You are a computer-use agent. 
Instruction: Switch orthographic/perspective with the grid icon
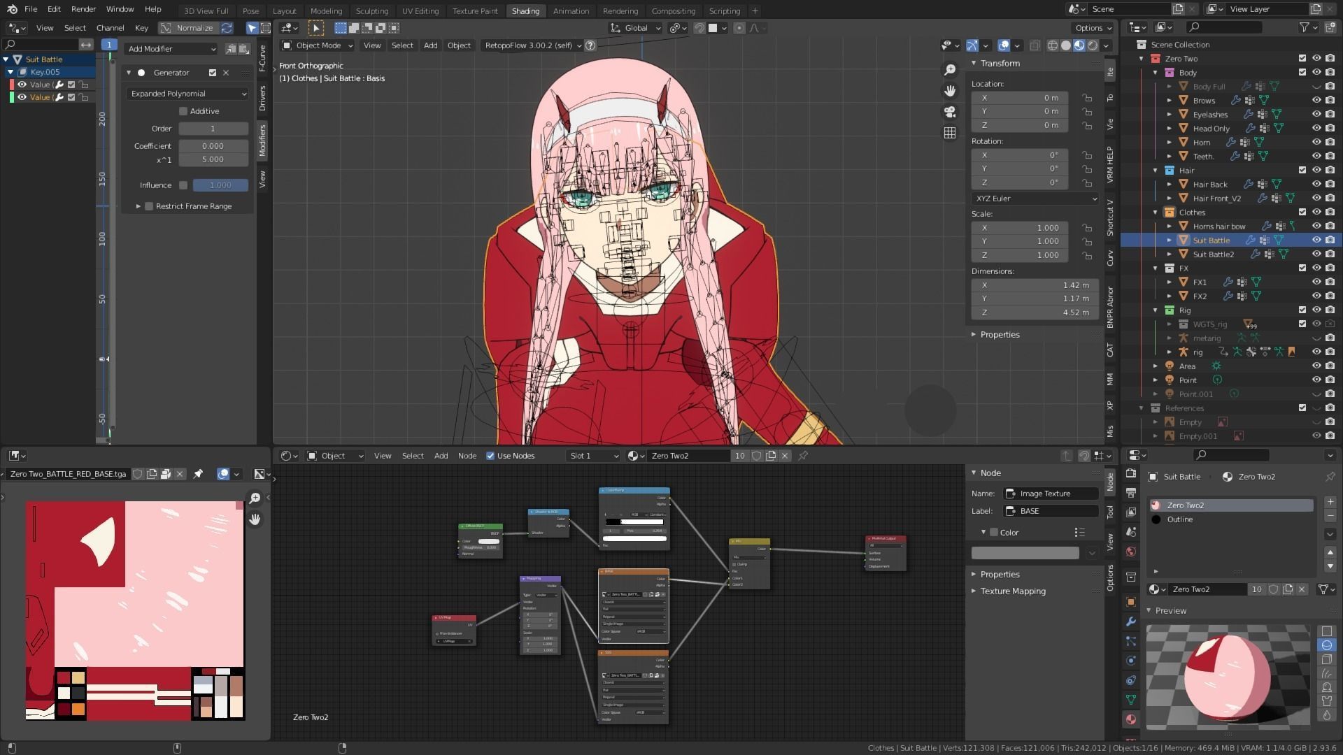pos(950,133)
